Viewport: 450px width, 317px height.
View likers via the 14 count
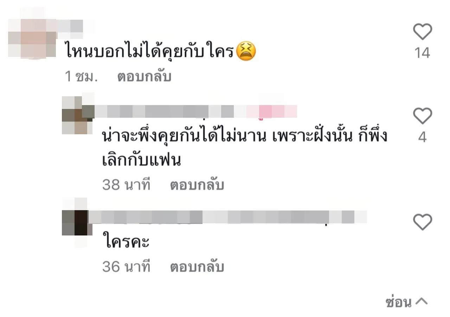pyautogui.click(x=422, y=53)
